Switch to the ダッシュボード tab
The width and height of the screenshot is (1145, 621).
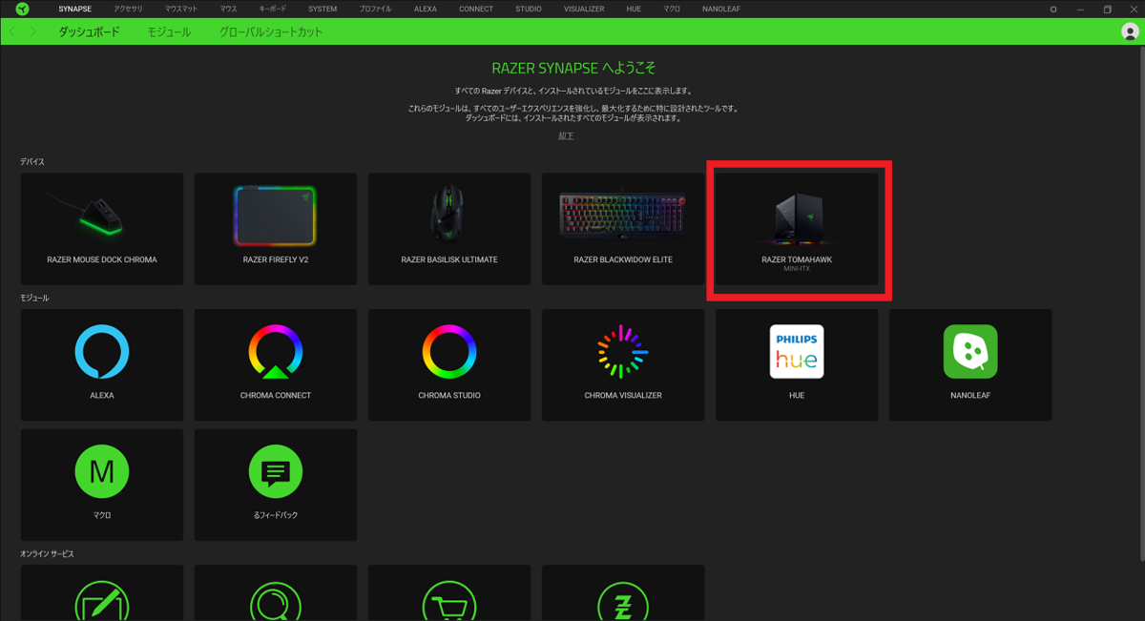[x=89, y=31]
